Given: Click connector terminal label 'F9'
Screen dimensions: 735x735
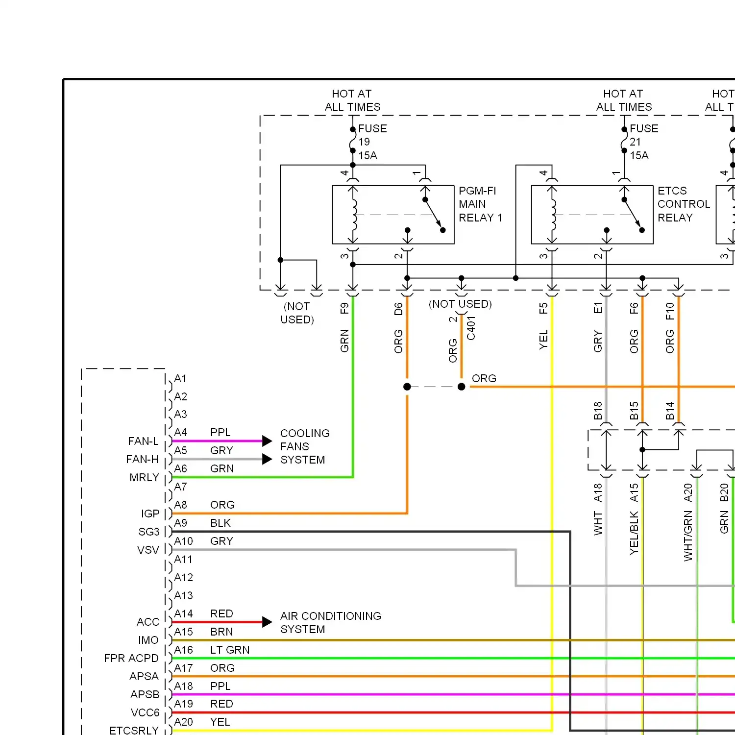Looking at the screenshot, I should point(344,308).
